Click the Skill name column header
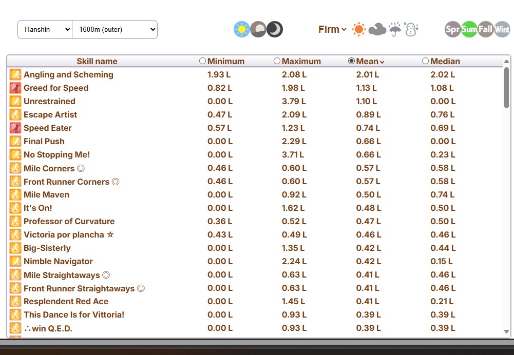Screen dimensions: 514x355 (97, 61)
